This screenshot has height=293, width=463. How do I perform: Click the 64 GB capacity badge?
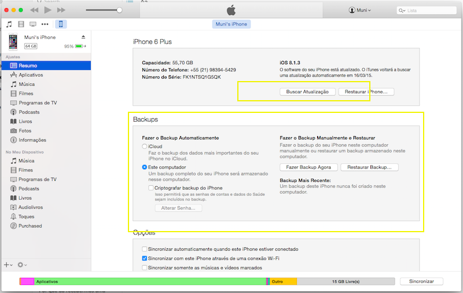pos(31,46)
